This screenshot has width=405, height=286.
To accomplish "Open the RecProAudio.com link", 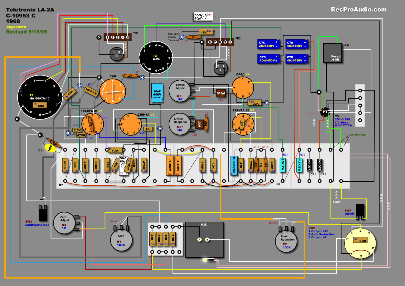I will point(359,9).
